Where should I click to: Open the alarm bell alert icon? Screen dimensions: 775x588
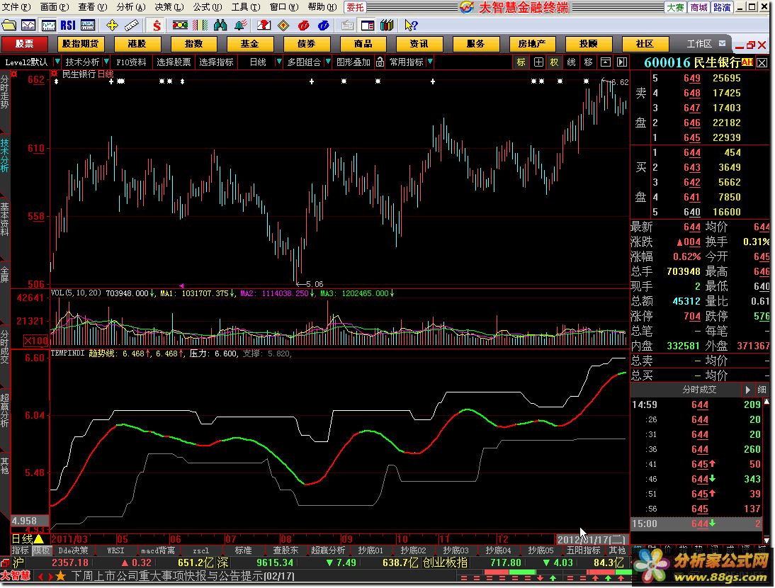(241, 25)
